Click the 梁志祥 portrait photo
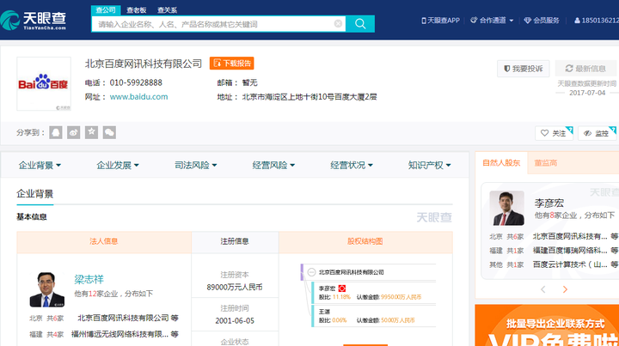The image size is (619, 346). click(47, 289)
